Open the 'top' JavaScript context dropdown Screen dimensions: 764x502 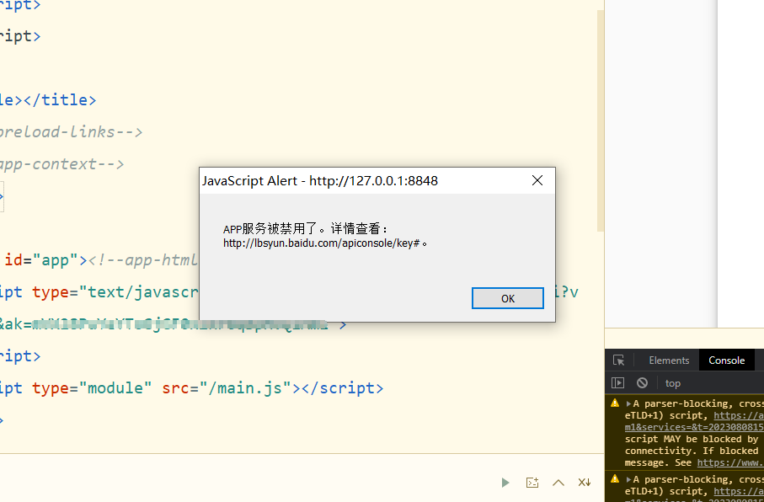coord(673,383)
